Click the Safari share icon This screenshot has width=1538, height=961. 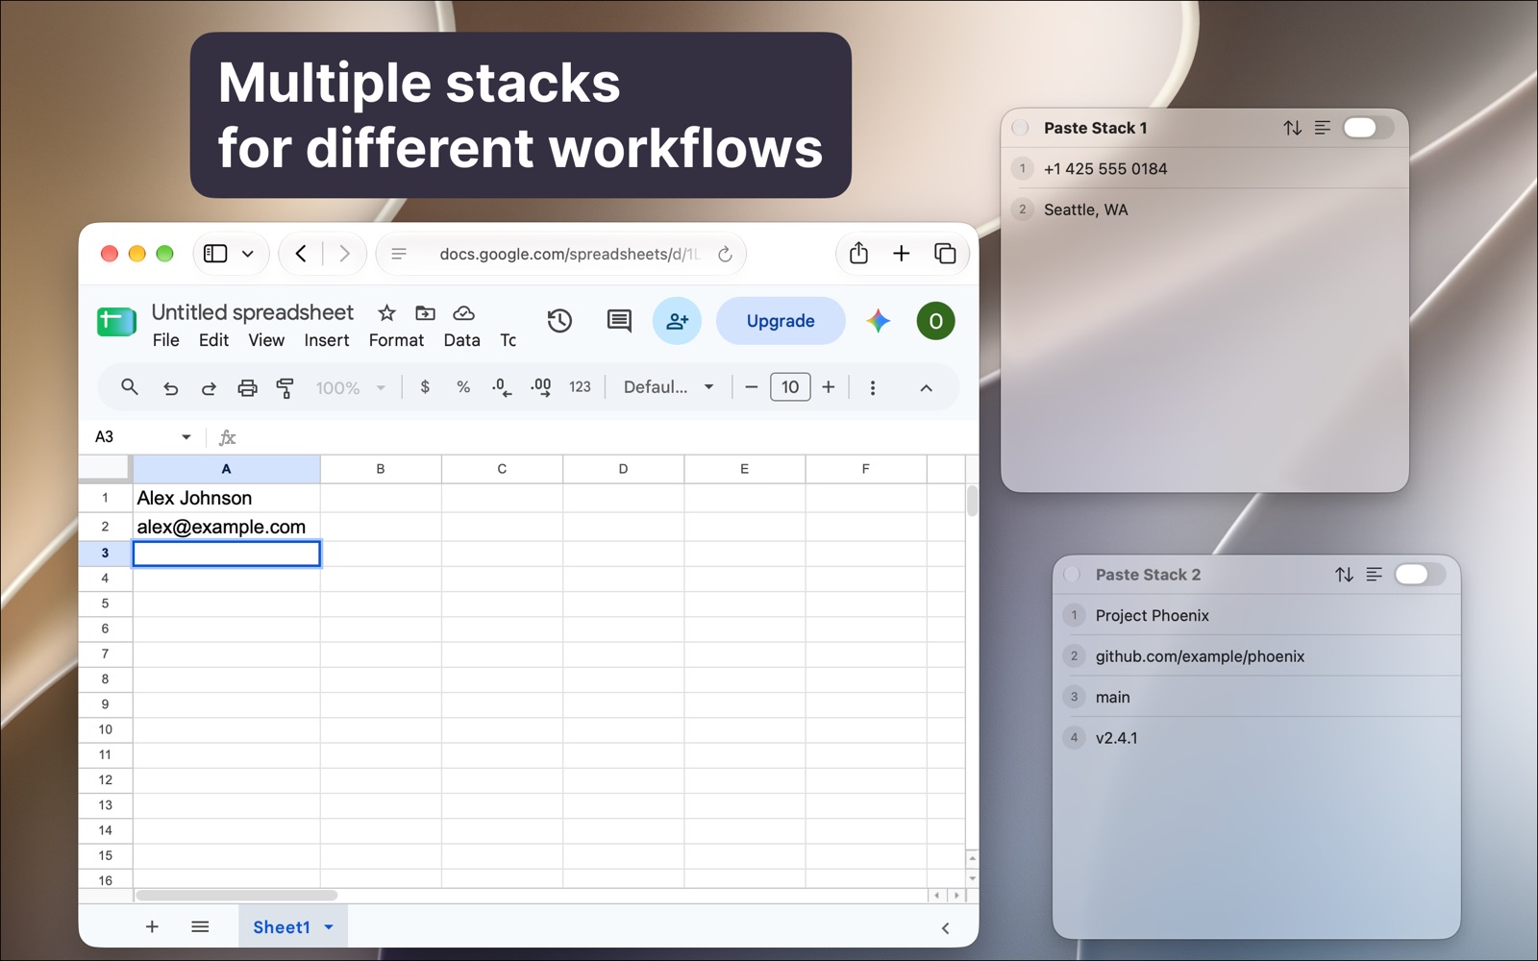(x=858, y=253)
